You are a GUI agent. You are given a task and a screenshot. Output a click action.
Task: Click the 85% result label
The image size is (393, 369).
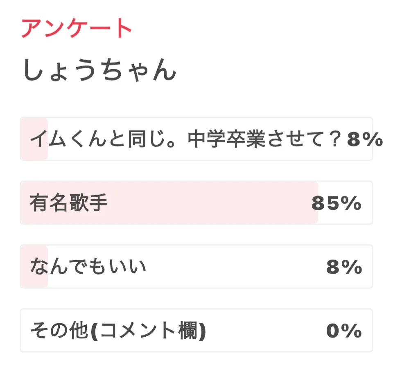click(x=336, y=203)
